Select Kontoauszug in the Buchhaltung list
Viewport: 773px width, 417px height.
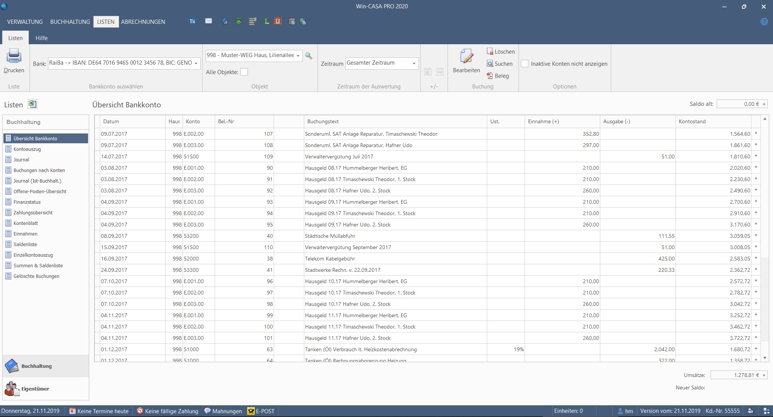click(x=27, y=149)
